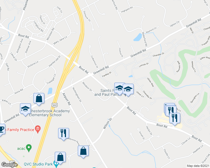Click the Map data ©2021 attribution
210x168 pixels.
coord(198,166)
